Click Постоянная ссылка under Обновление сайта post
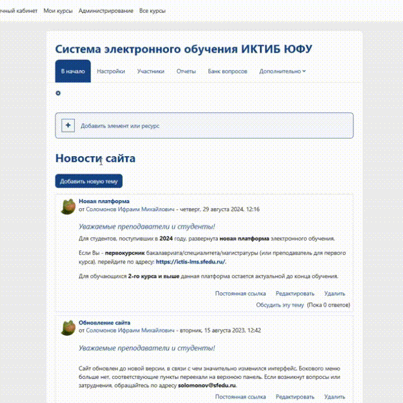 coord(241,397)
